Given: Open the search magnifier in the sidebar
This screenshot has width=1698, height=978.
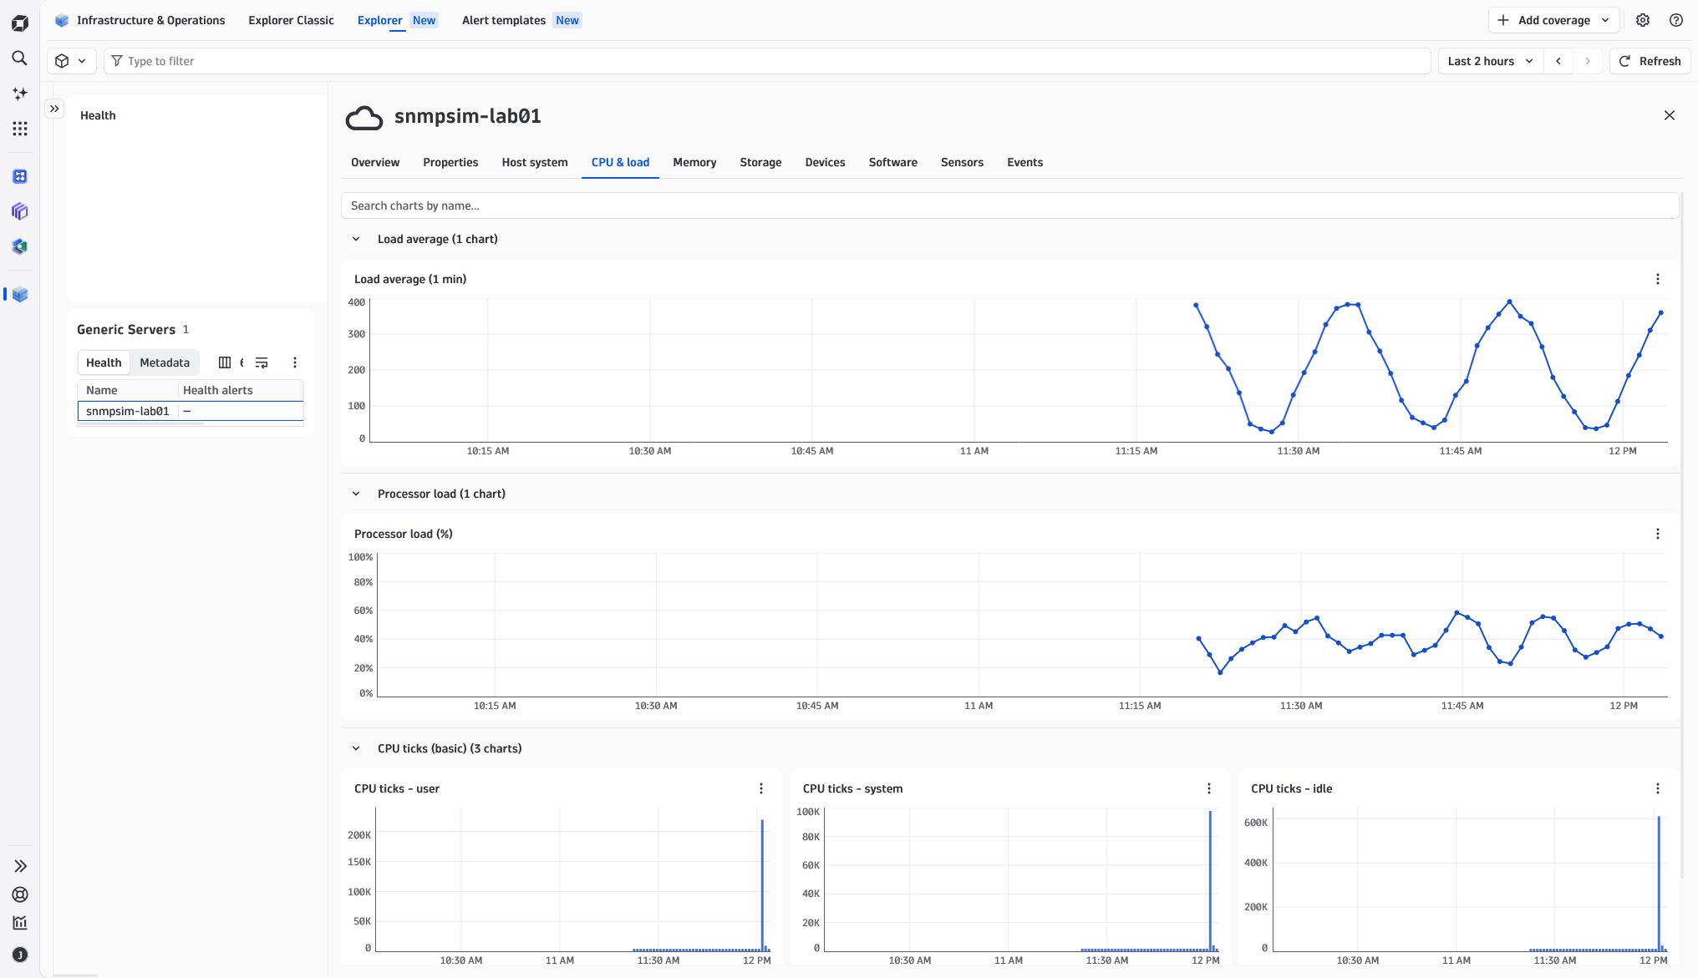Looking at the screenshot, I should (20, 58).
